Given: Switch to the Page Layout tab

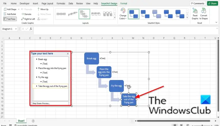Looking at the screenshot, I should (x=47, y=3).
